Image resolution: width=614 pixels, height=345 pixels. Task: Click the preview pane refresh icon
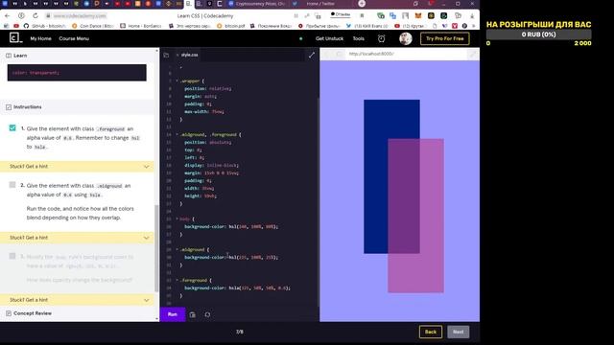point(339,54)
